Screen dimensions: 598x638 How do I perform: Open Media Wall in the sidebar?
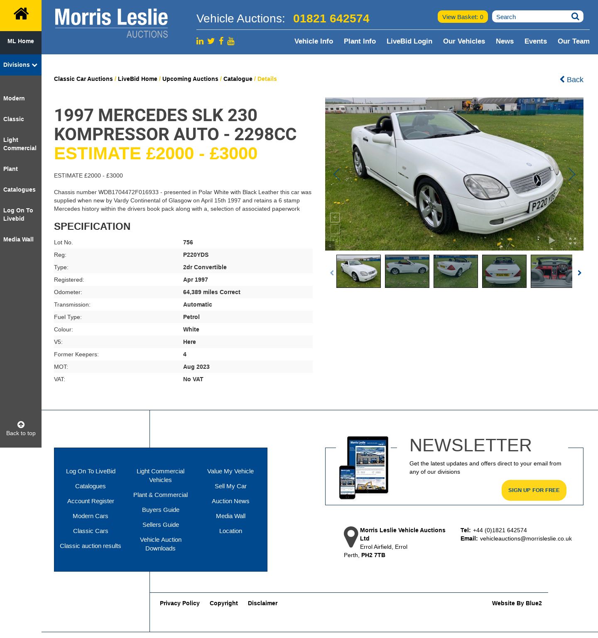point(18,239)
